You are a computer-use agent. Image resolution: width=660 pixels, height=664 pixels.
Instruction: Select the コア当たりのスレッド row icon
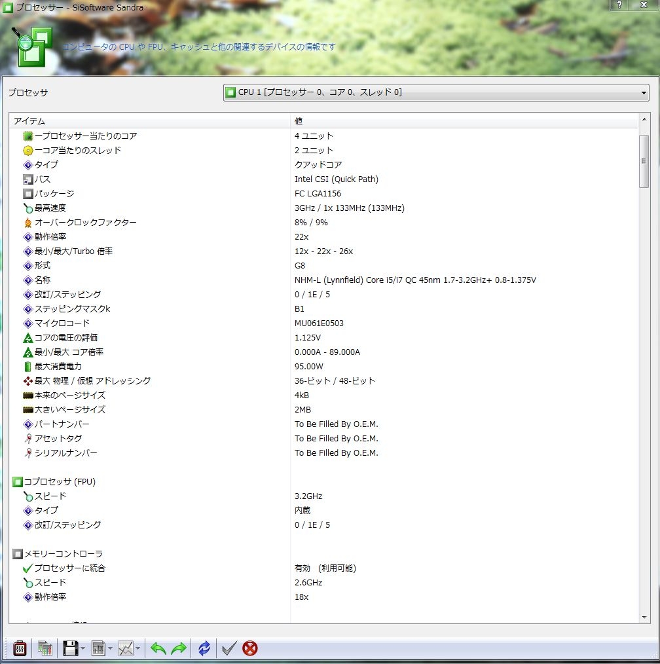point(28,151)
